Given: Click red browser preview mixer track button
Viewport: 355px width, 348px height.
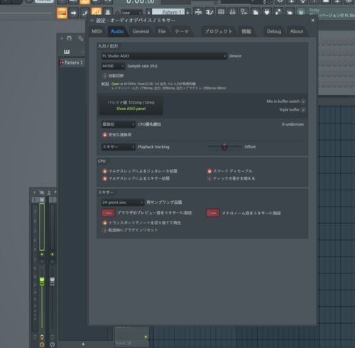Looking at the screenshot, I should (108, 213).
